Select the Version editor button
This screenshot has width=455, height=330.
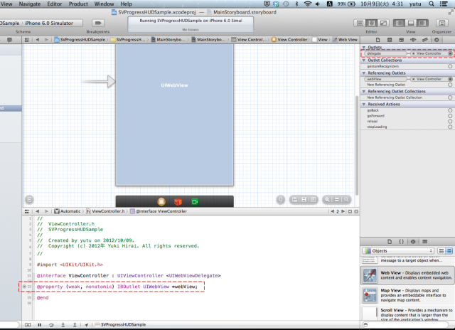383,23
